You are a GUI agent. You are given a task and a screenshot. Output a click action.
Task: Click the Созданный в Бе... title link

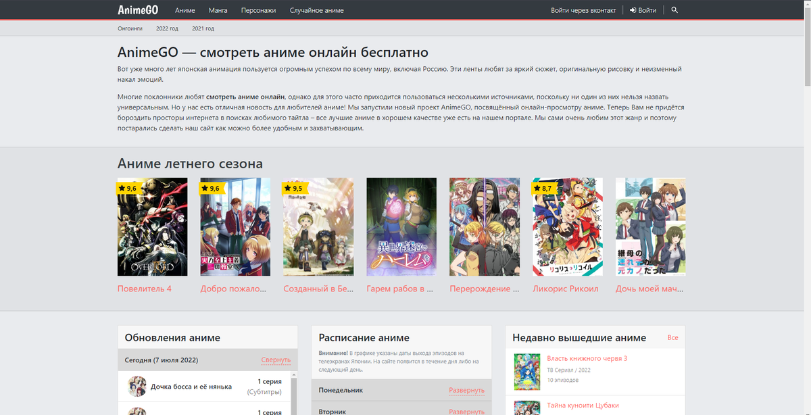coord(318,289)
